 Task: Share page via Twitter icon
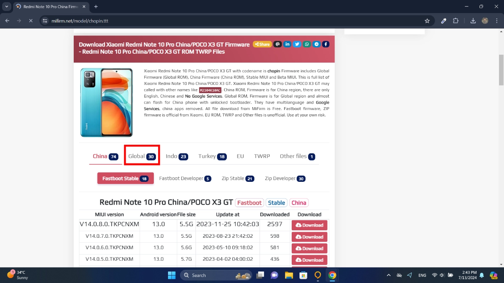(x=297, y=44)
